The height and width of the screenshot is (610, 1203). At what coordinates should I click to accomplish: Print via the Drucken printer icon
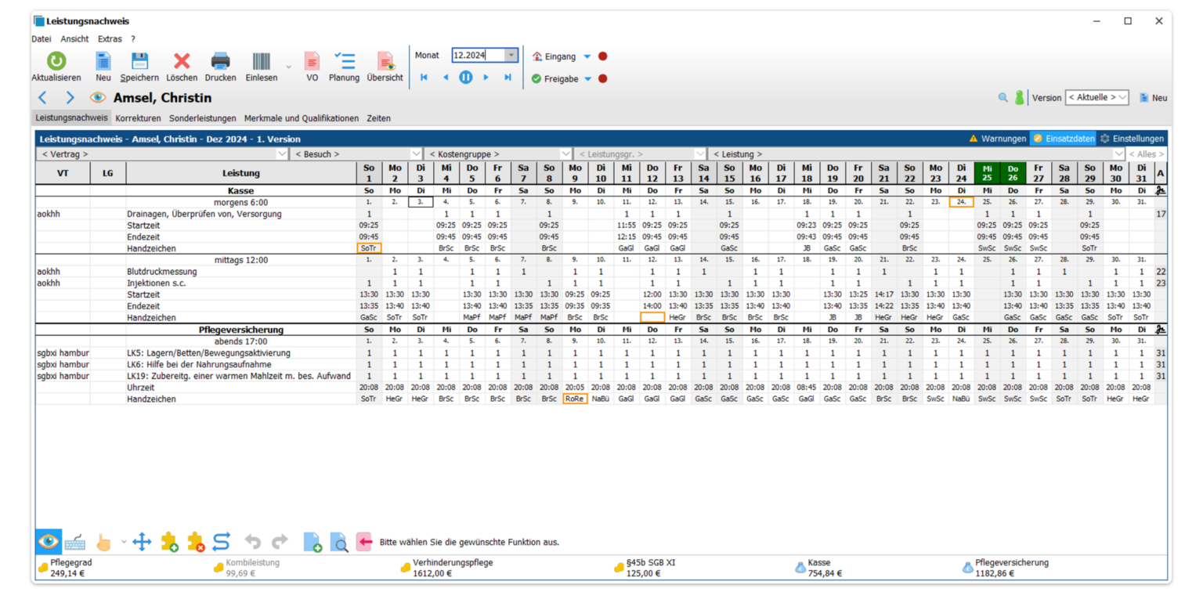tap(221, 62)
